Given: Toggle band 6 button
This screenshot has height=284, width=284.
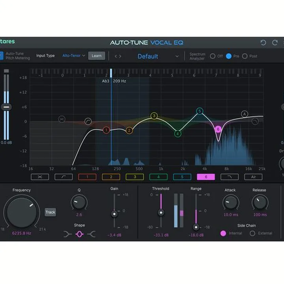Looking at the screenshot, I should 206,177.
